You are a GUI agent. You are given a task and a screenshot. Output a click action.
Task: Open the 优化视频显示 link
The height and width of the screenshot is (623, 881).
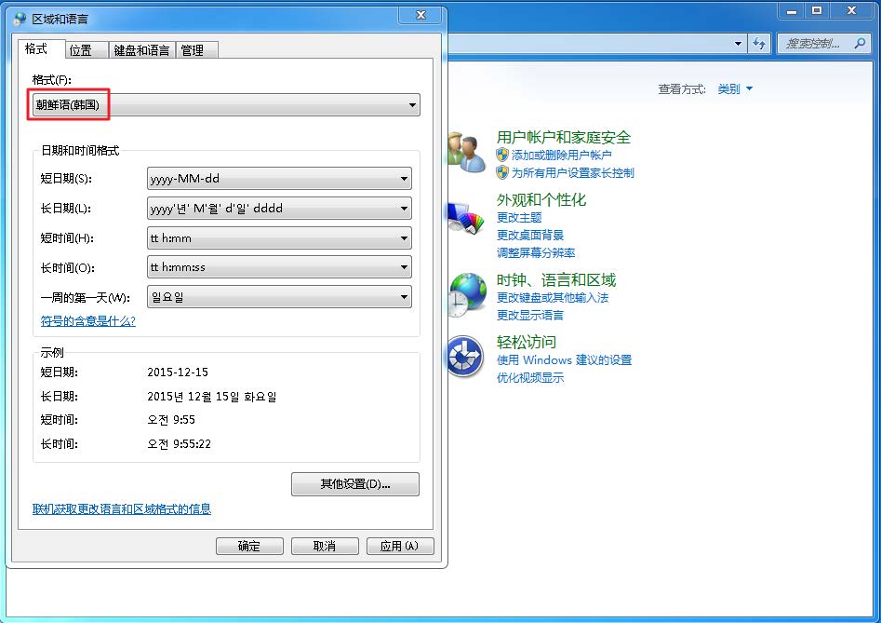pos(530,377)
